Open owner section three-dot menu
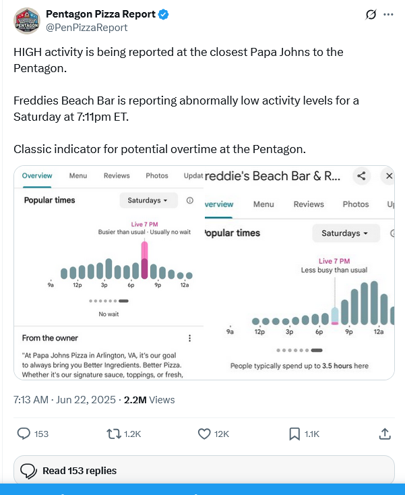 [189, 338]
